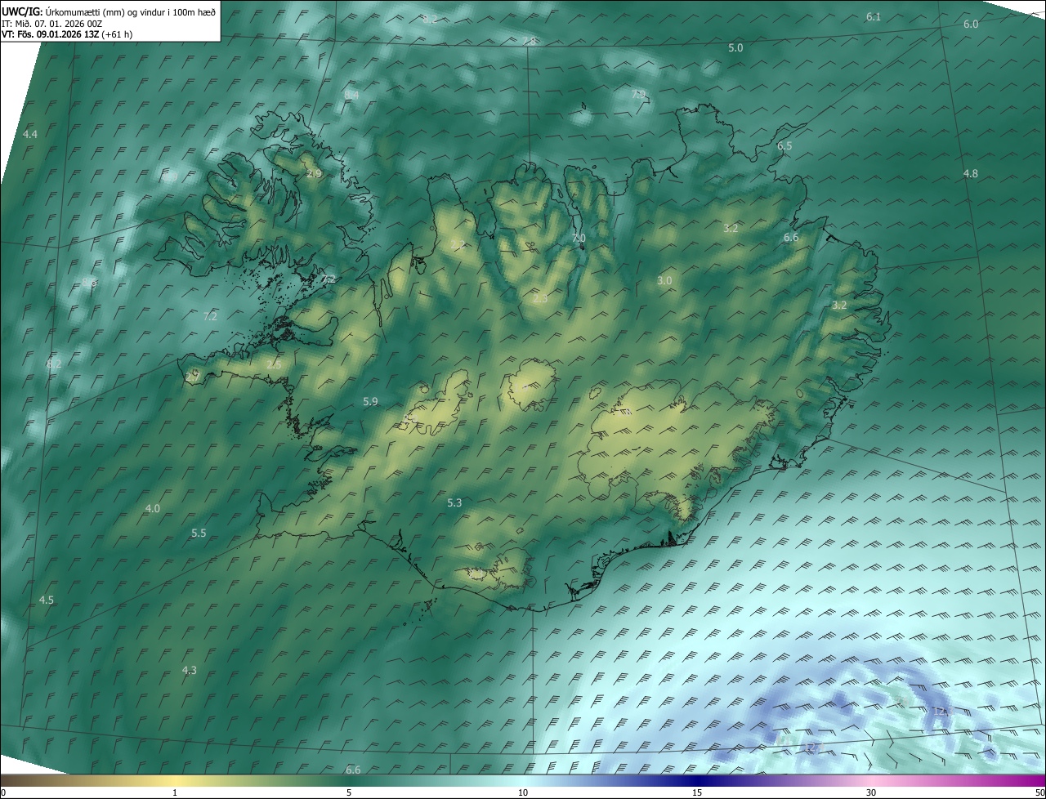Click the 2.5 value on the map
The image size is (1046, 799).
click(x=274, y=365)
